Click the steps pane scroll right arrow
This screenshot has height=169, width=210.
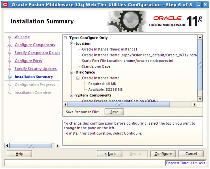click(x=58, y=146)
